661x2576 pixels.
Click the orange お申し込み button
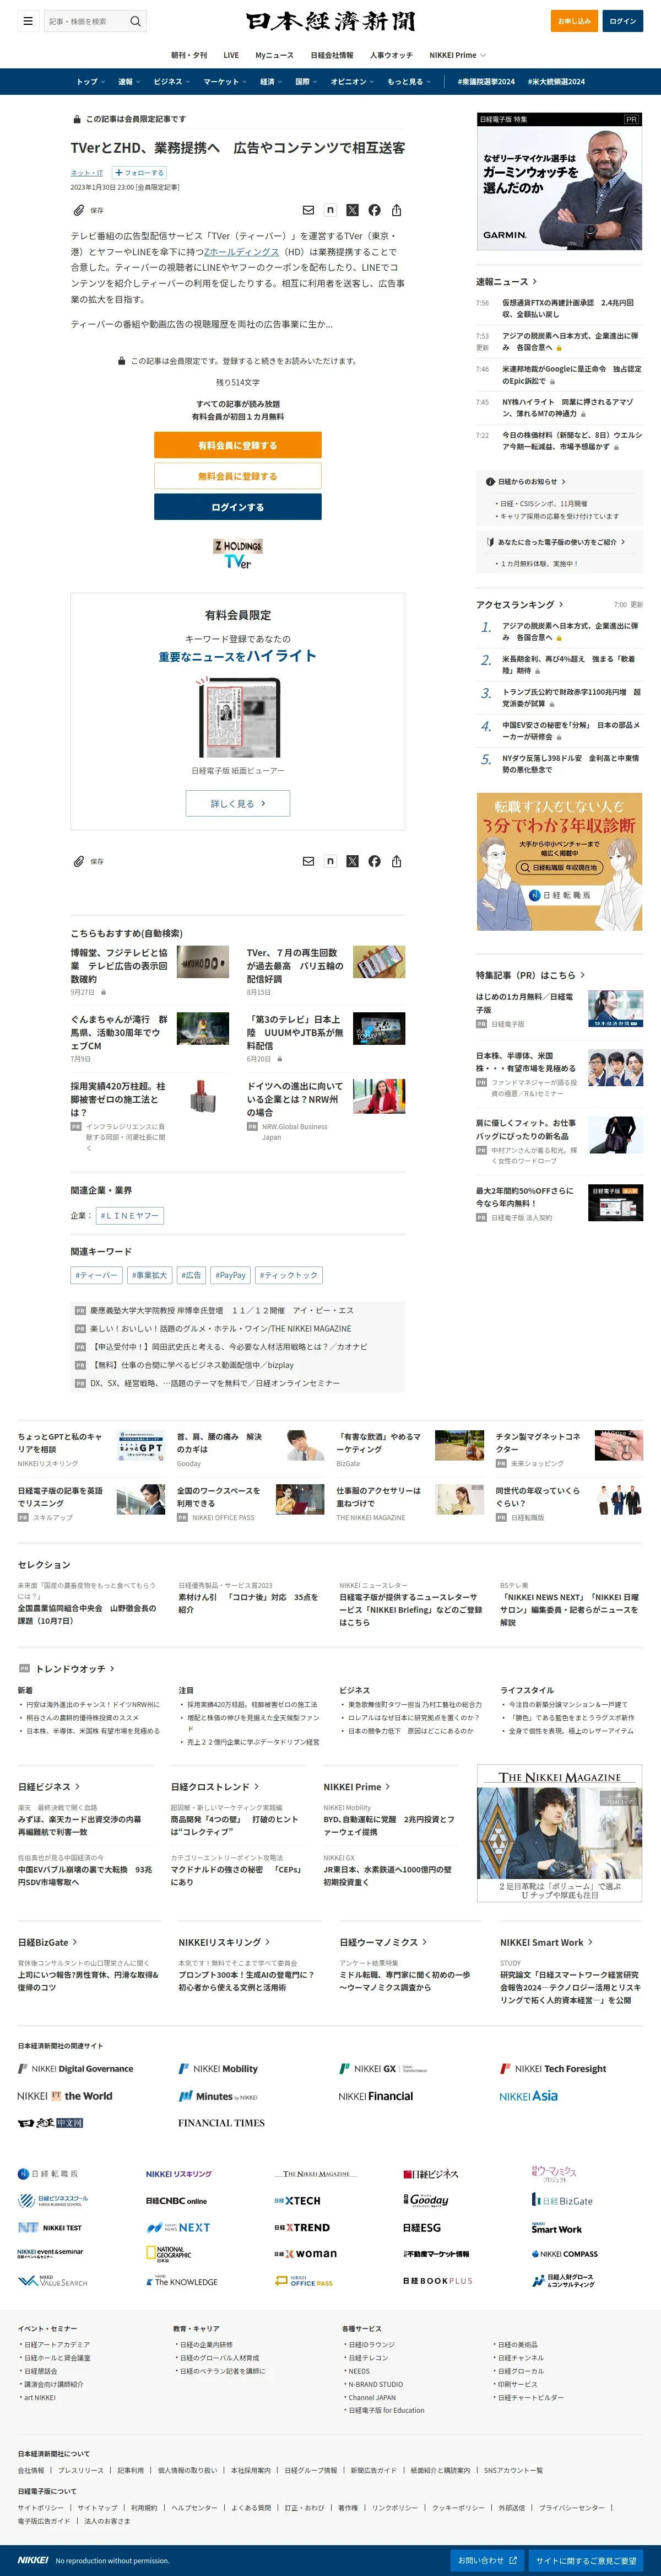click(574, 21)
